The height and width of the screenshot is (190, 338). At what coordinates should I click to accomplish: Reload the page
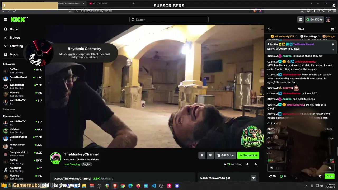coord(14,11)
